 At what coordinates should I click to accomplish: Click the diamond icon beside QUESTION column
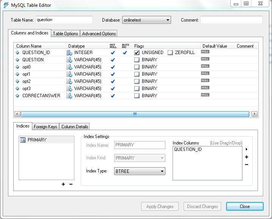pyautogui.click(x=17, y=60)
